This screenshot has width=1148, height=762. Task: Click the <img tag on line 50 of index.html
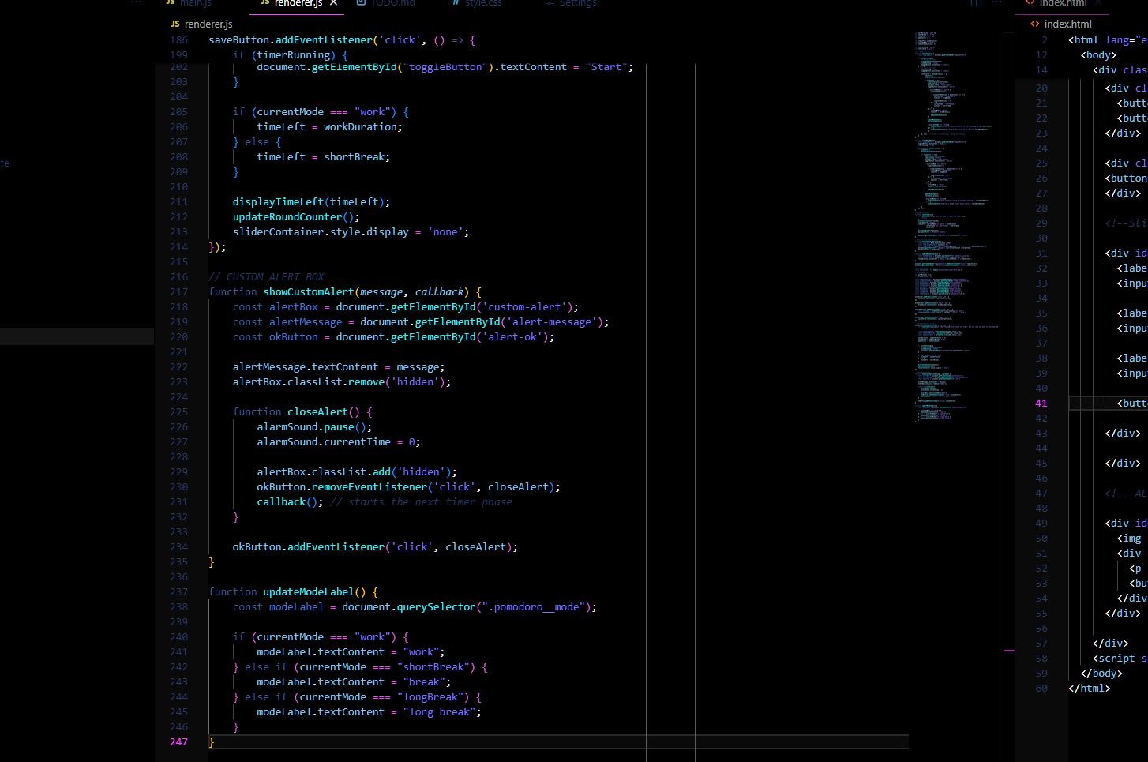(x=1129, y=539)
